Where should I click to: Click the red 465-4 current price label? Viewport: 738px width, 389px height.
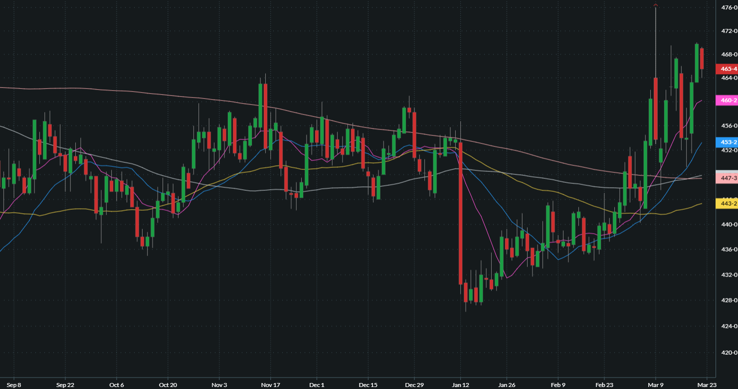727,69
